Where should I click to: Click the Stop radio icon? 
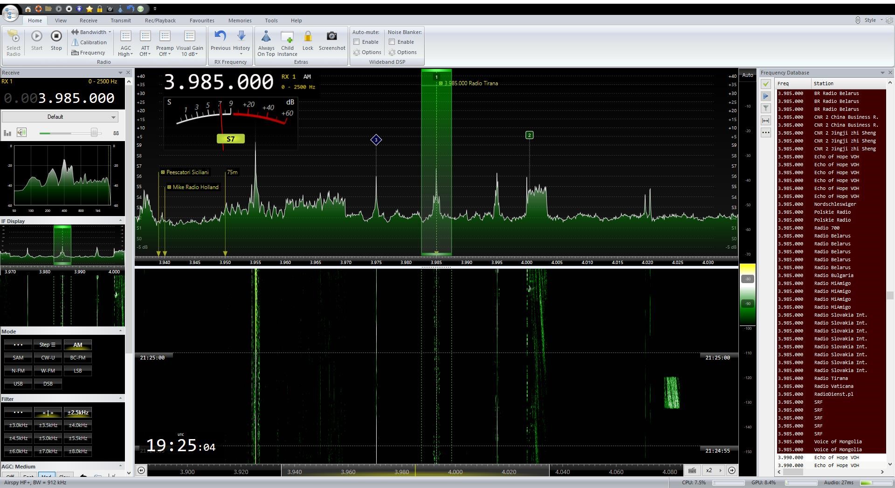[56, 37]
